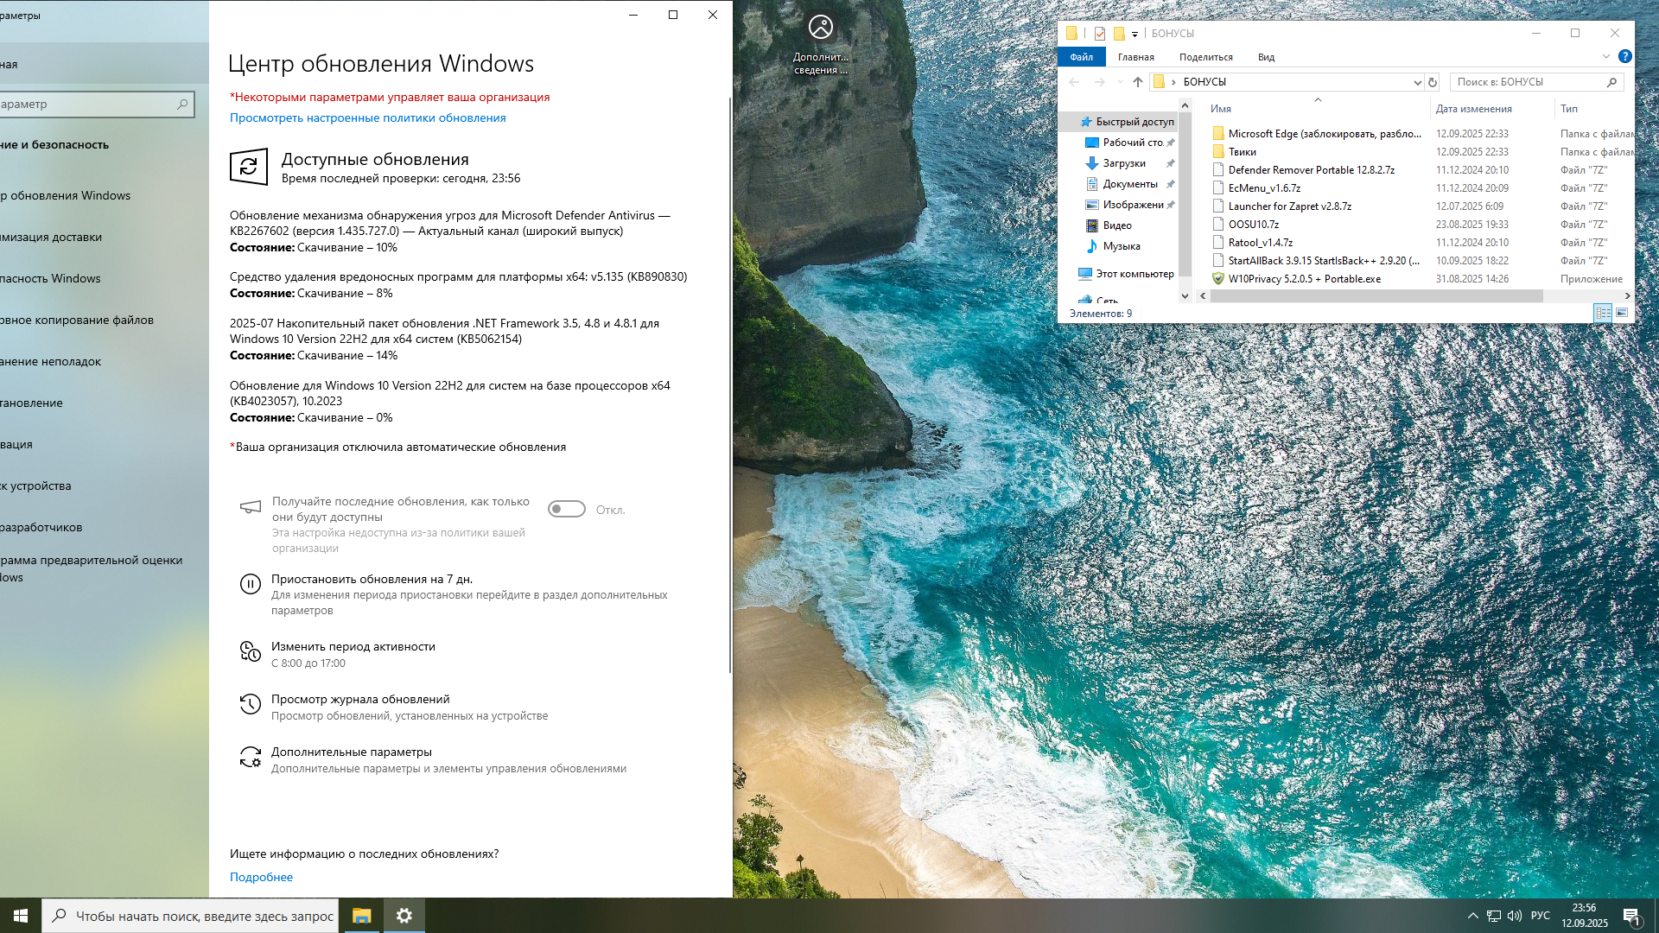Open Settings gear from taskbar
Screen dimensions: 1659x933
404,916
